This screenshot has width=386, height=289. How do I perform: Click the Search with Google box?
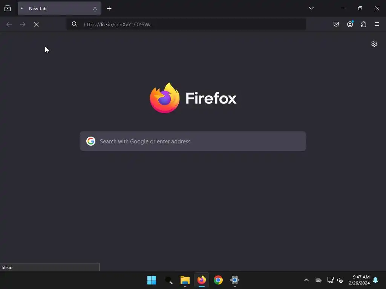(193, 141)
